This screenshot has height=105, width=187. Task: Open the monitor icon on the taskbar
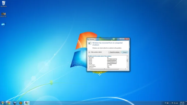[x=15, y=103]
